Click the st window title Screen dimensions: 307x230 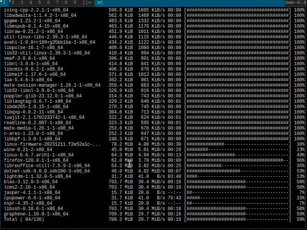tap(100, 3)
